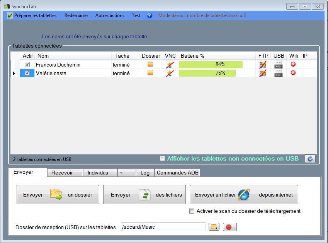
Task: Click the 84% battery bar for Francois
Action: pyautogui.click(x=211, y=65)
